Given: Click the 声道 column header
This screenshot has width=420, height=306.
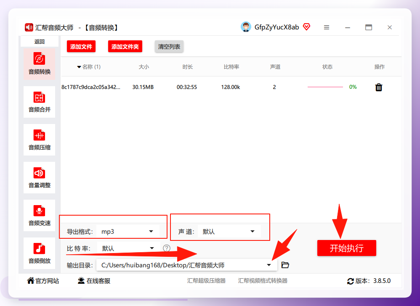Looking at the screenshot, I should coord(275,67).
